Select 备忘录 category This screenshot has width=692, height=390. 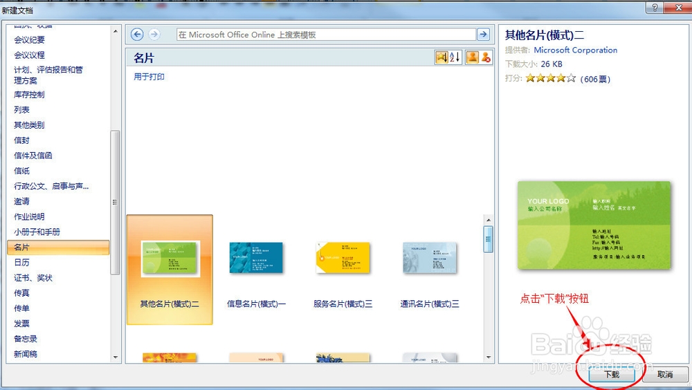tap(26, 339)
